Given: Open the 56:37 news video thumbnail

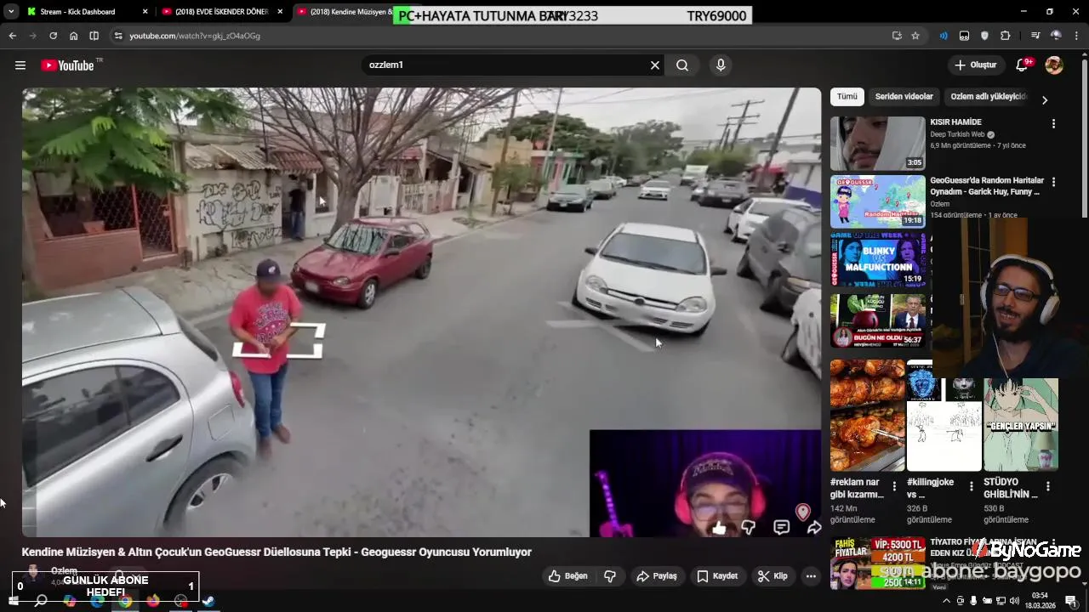Looking at the screenshot, I should point(877,320).
